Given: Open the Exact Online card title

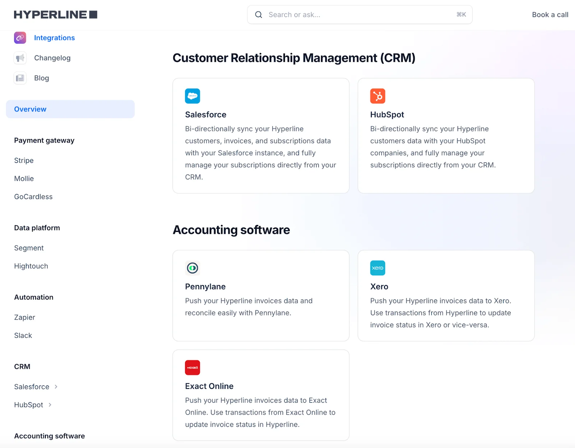Looking at the screenshot, I should [x=210, y=386].
